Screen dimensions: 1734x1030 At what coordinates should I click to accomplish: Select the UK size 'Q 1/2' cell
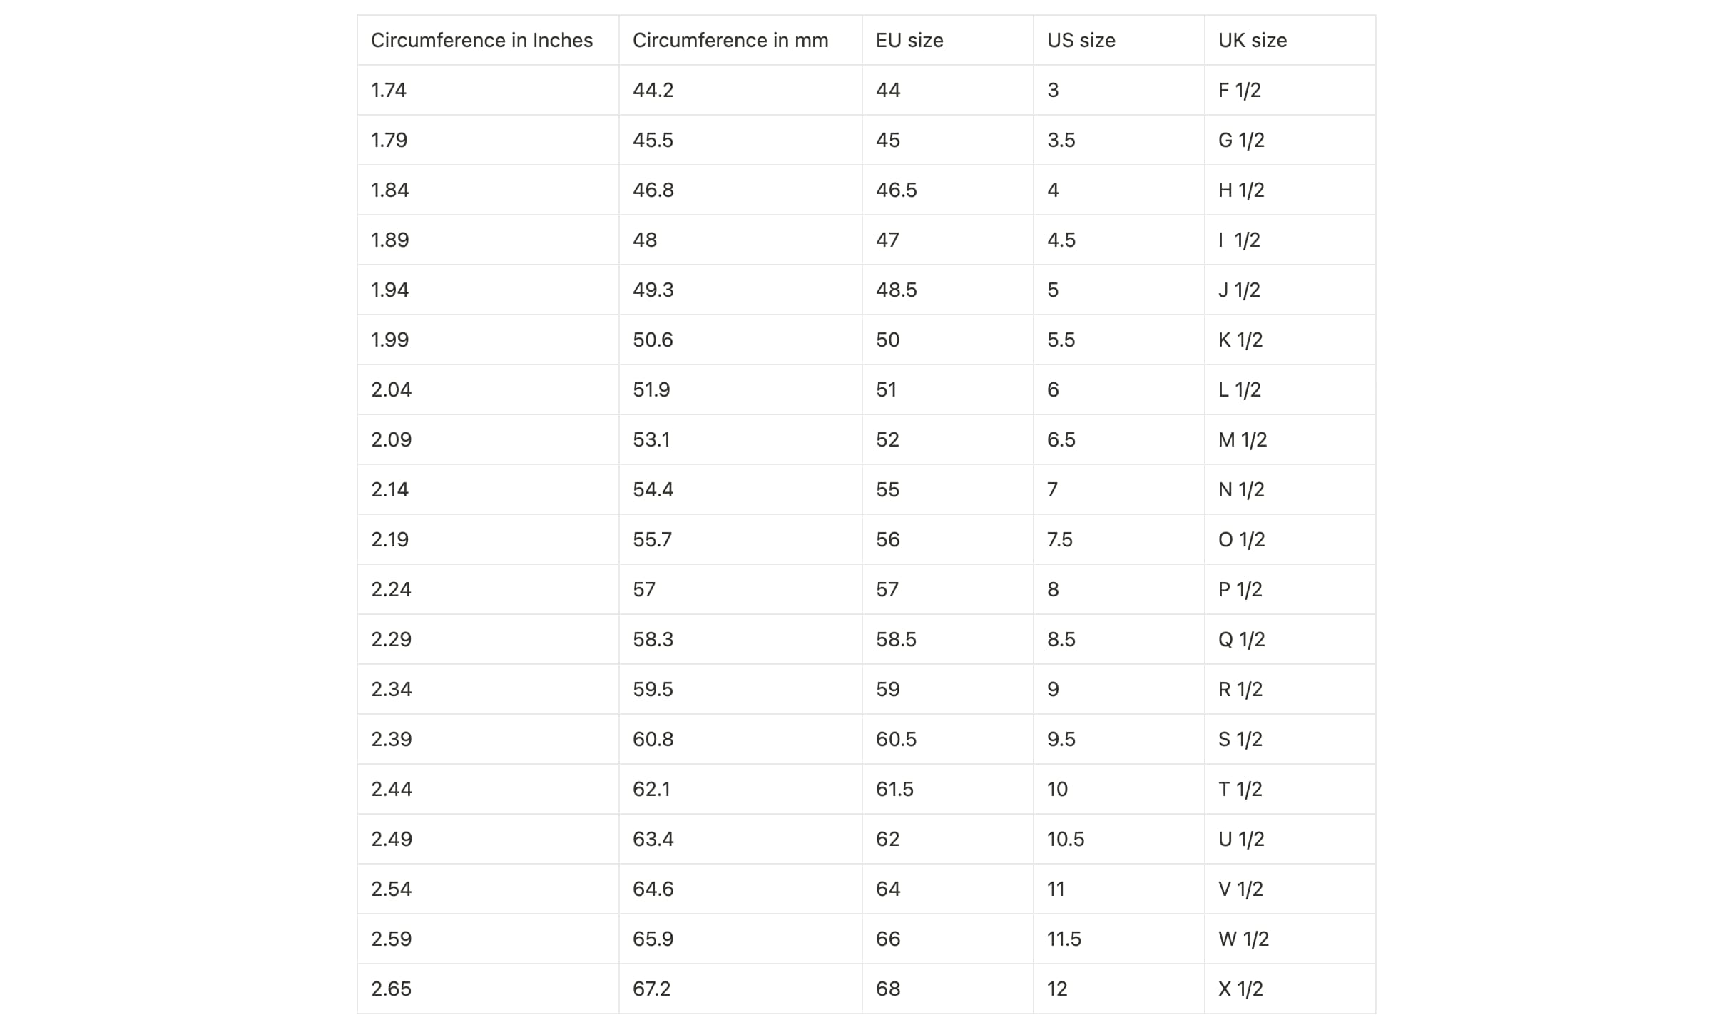[1241, 640]
